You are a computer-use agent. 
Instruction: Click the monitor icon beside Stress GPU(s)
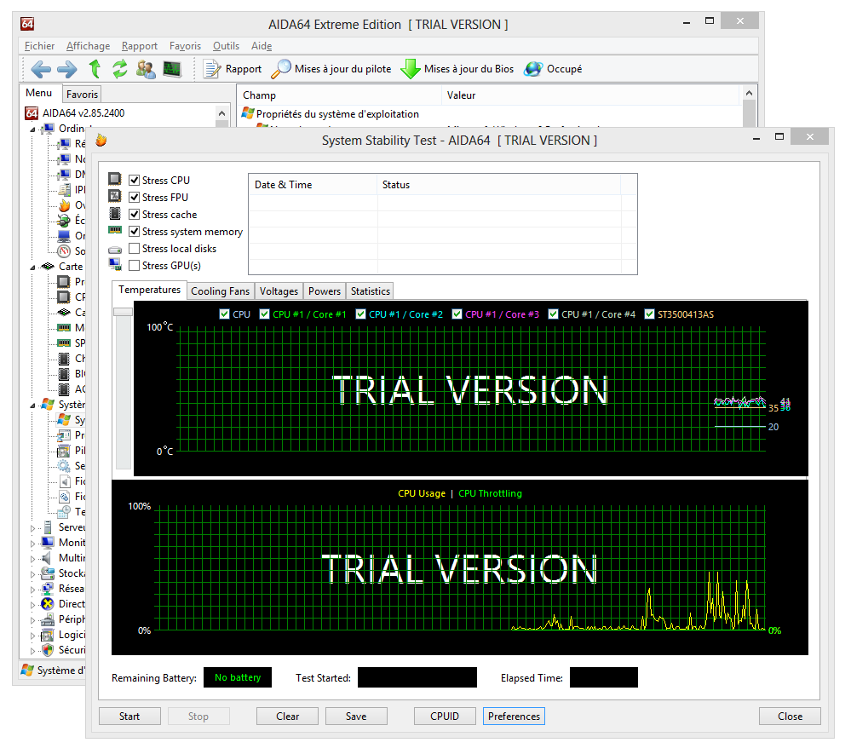click(x=114, y=264)
